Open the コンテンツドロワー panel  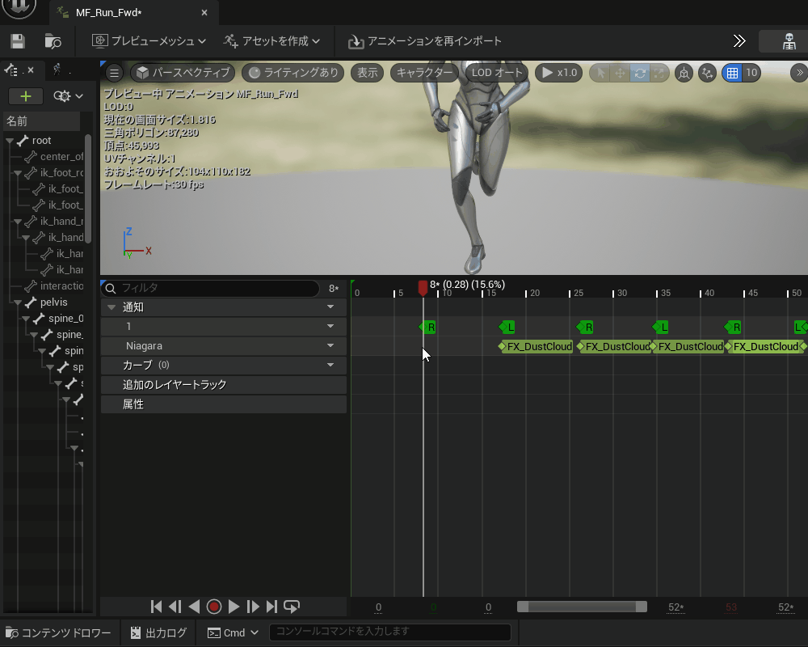point(58,632)
